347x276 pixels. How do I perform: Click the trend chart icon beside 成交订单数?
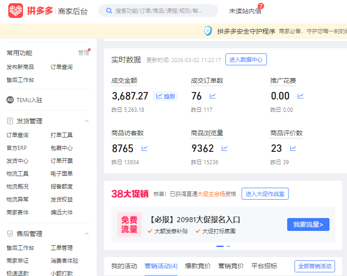pyautogui.click(x=213, y=96)
